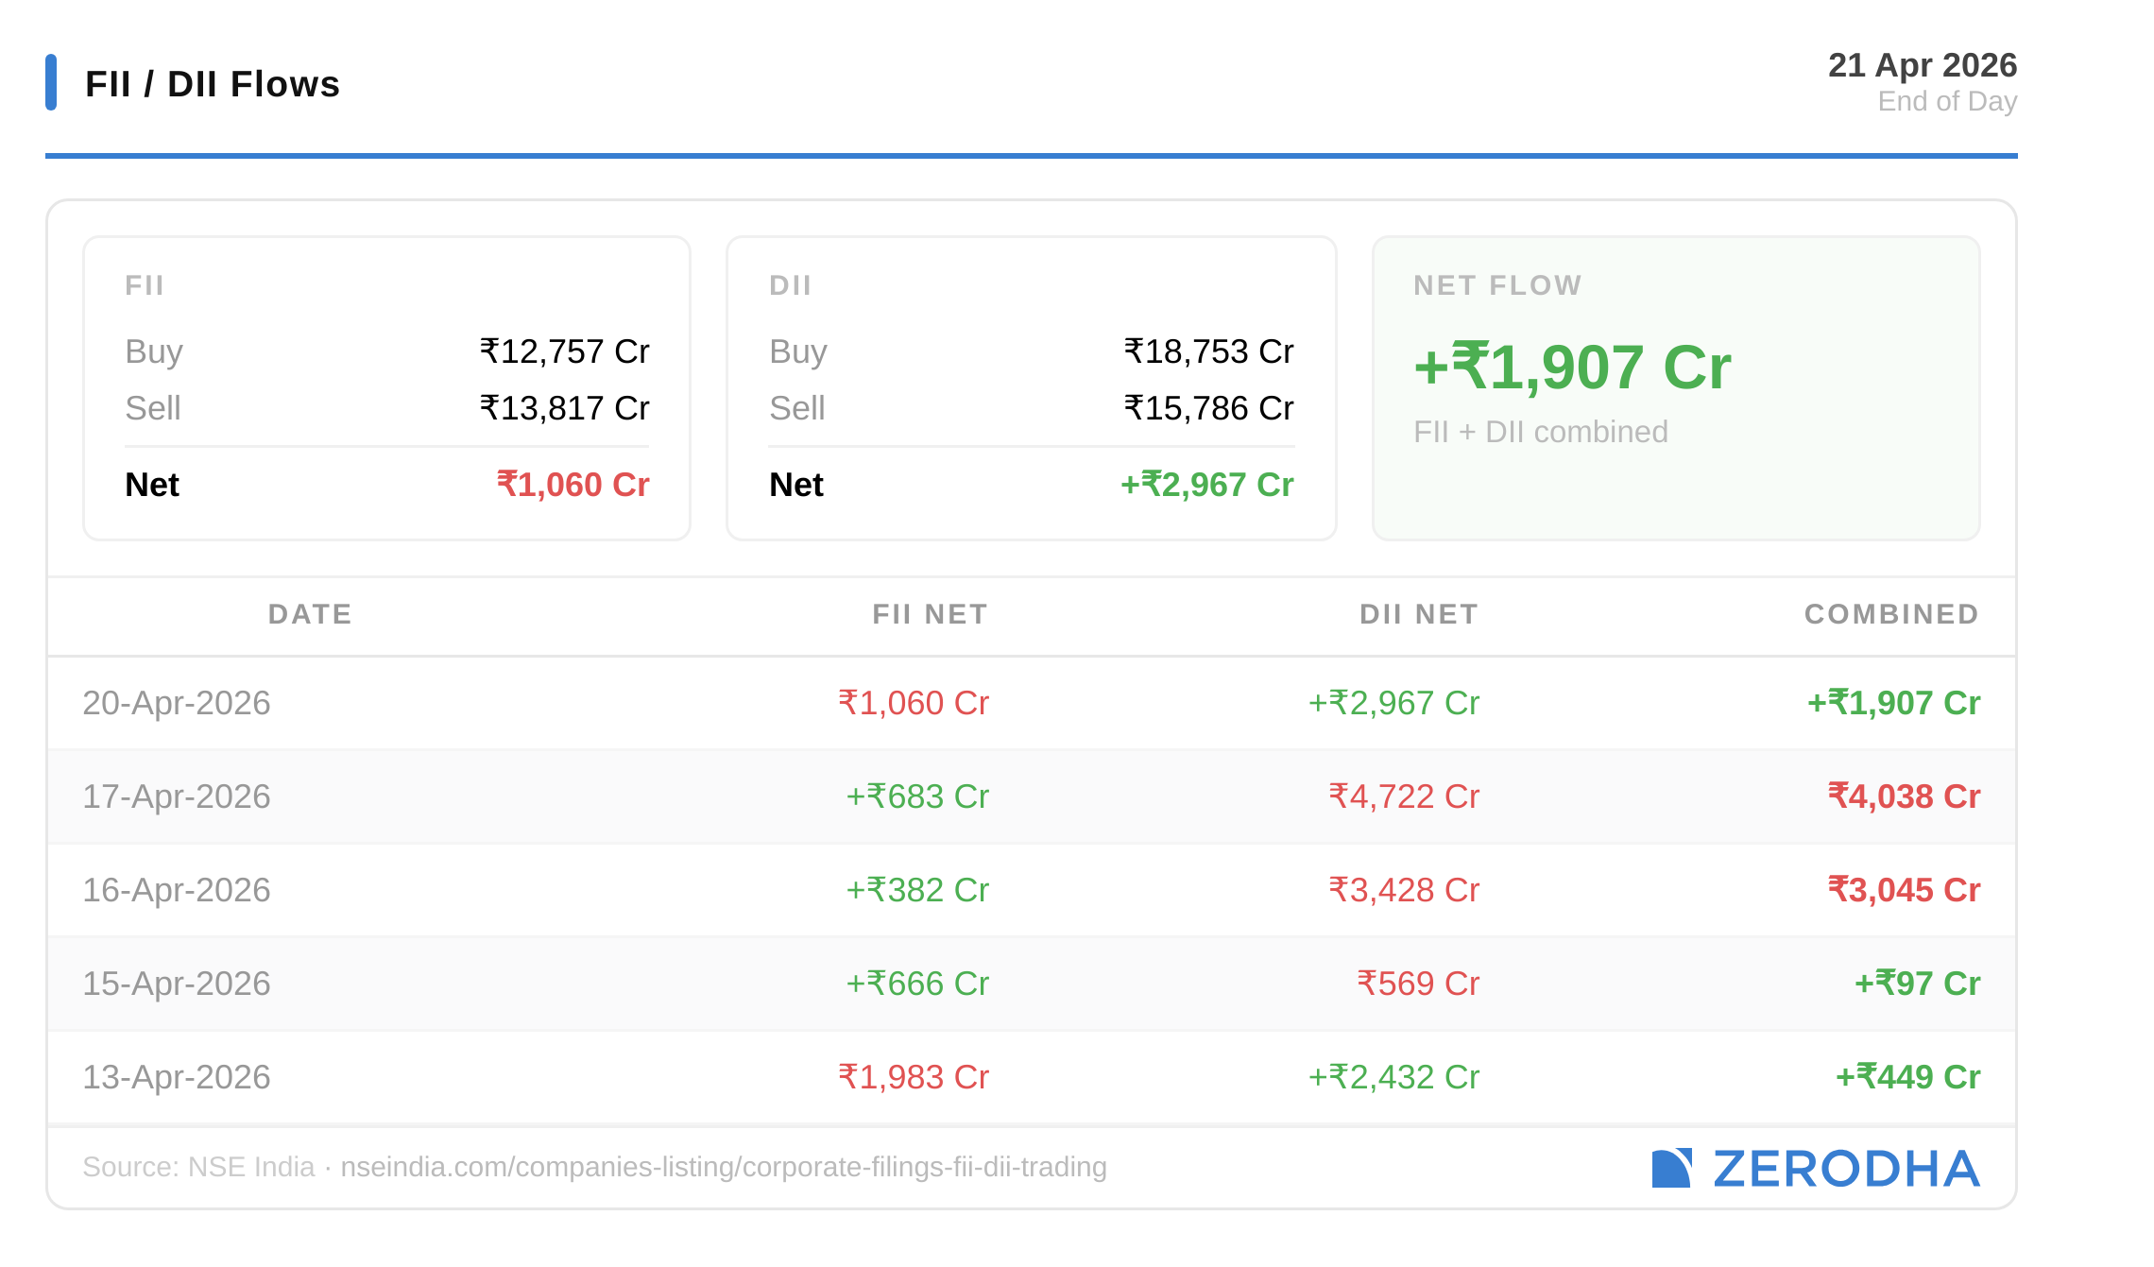Viewport: 2154px width, 1267px height.
Task: Click the 20-Apr-2026 table row date
Action: coord(177,703)
